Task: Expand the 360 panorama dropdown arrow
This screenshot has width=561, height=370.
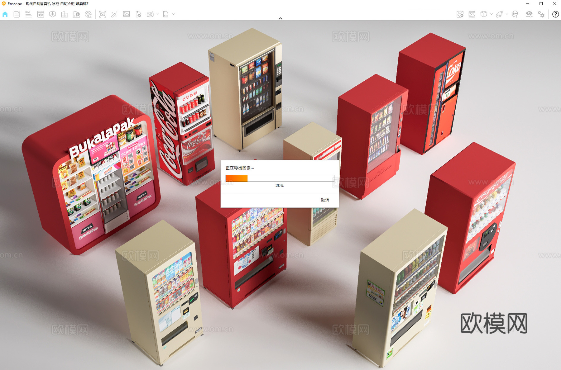Action: coord(158,14)
